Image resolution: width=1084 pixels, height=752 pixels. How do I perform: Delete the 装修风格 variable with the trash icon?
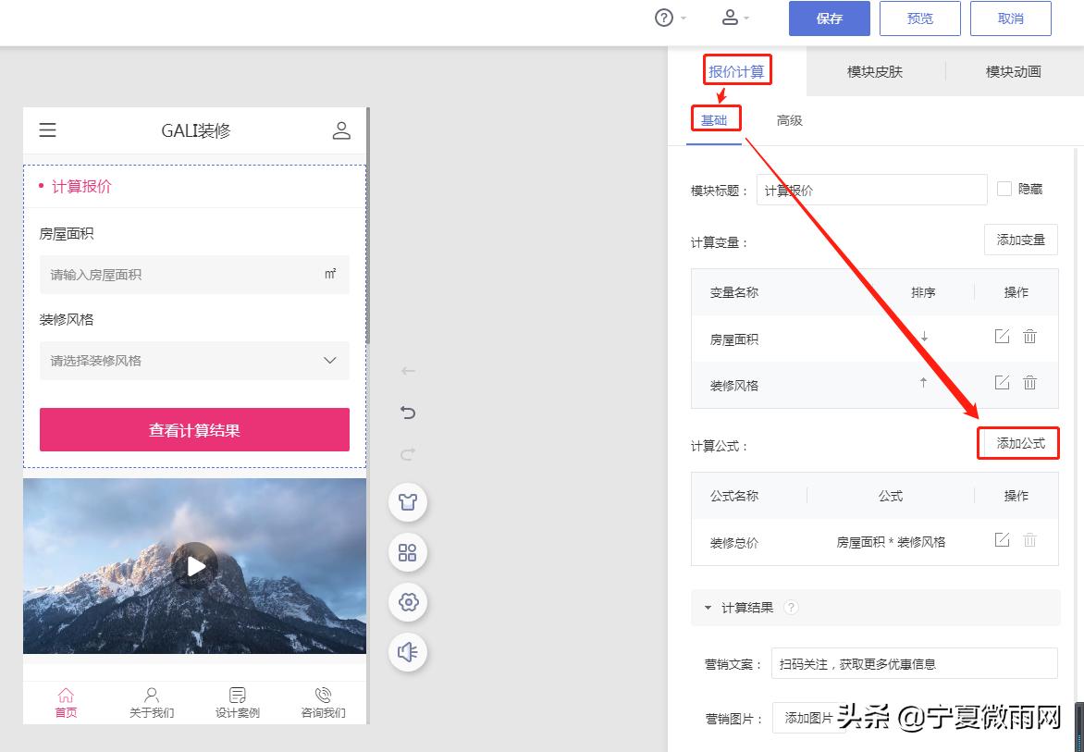pyautogui.click(x=1030, y=382)
